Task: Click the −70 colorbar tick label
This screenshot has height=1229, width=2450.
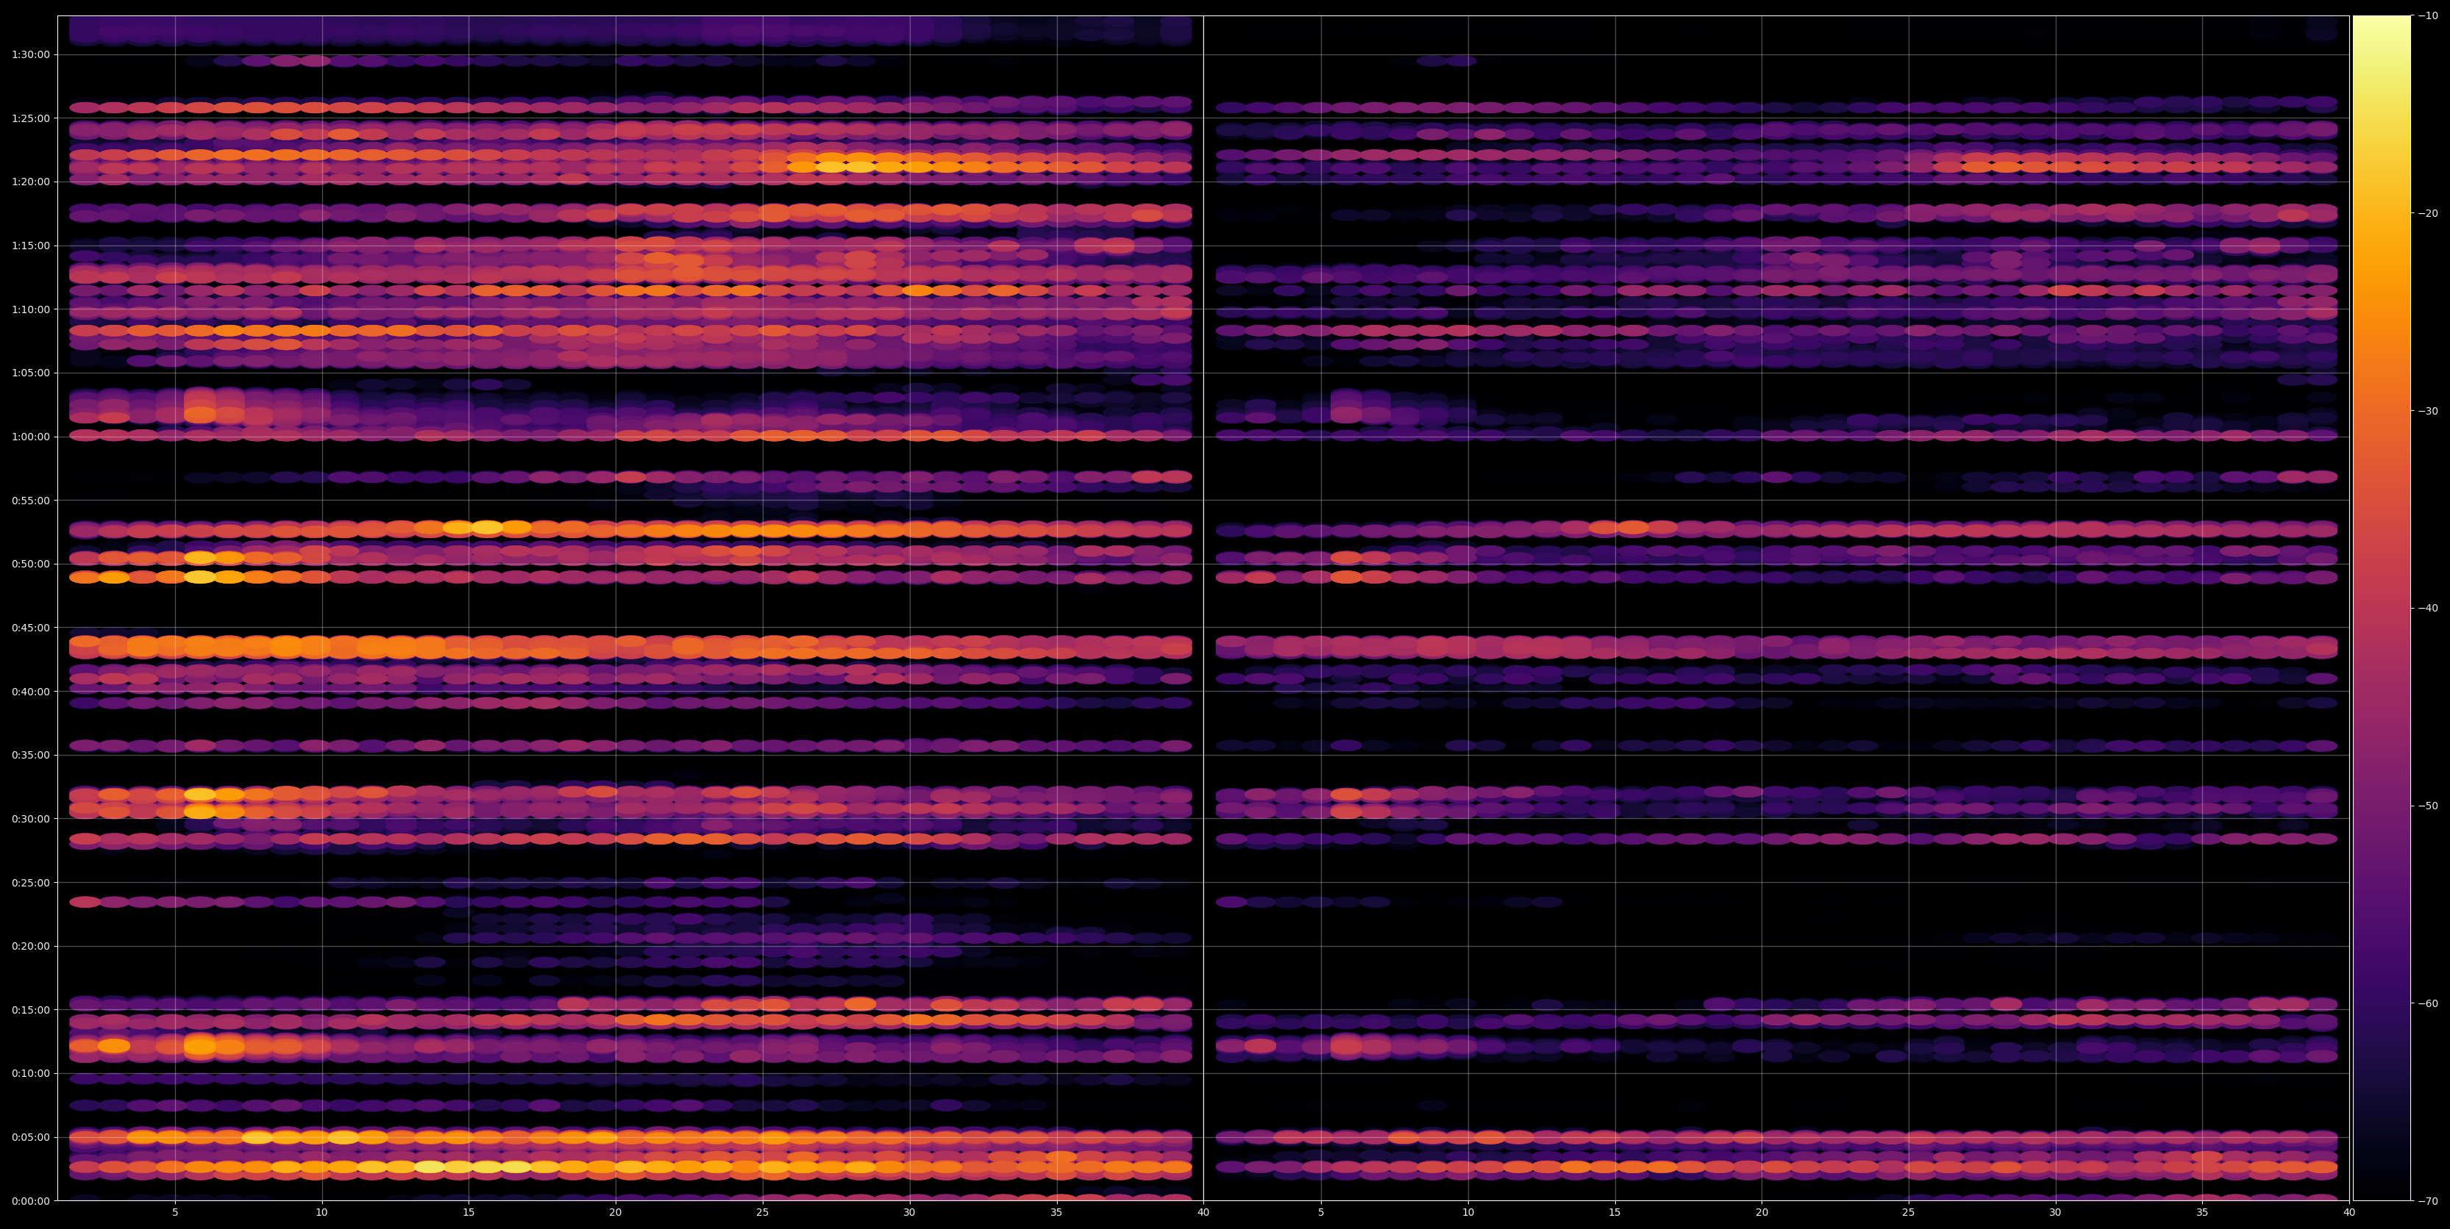Action: (2428, 1201)
